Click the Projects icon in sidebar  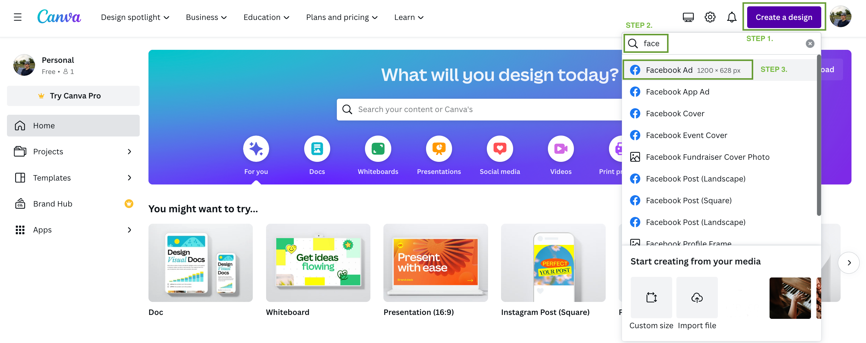point(20,151)
